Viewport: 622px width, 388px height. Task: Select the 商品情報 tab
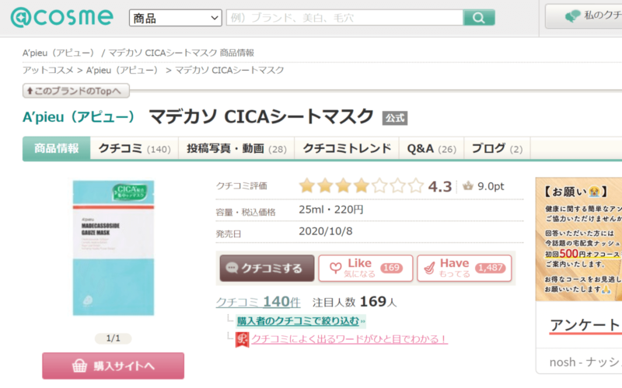tap(56, 148)
